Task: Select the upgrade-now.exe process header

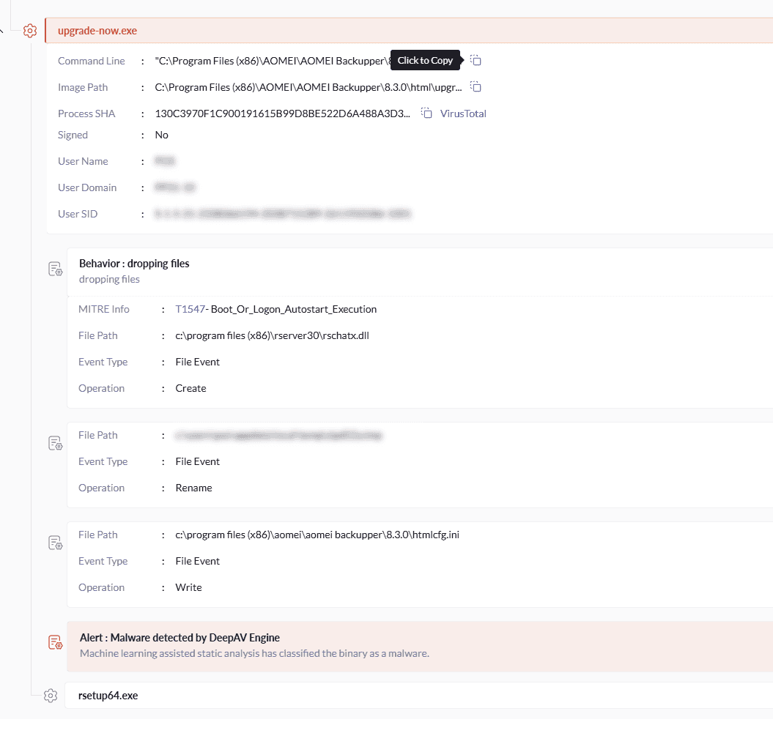Action: [x=409, y=31]
